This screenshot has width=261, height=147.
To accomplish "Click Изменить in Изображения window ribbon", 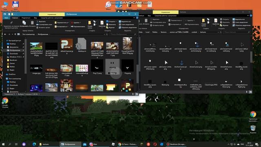I will click(111, 24).
